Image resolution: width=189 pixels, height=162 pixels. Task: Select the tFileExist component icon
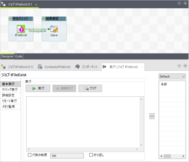pos(21,29)
